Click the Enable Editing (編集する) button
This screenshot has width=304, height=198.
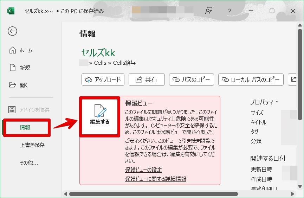click(x=100, y=115)
